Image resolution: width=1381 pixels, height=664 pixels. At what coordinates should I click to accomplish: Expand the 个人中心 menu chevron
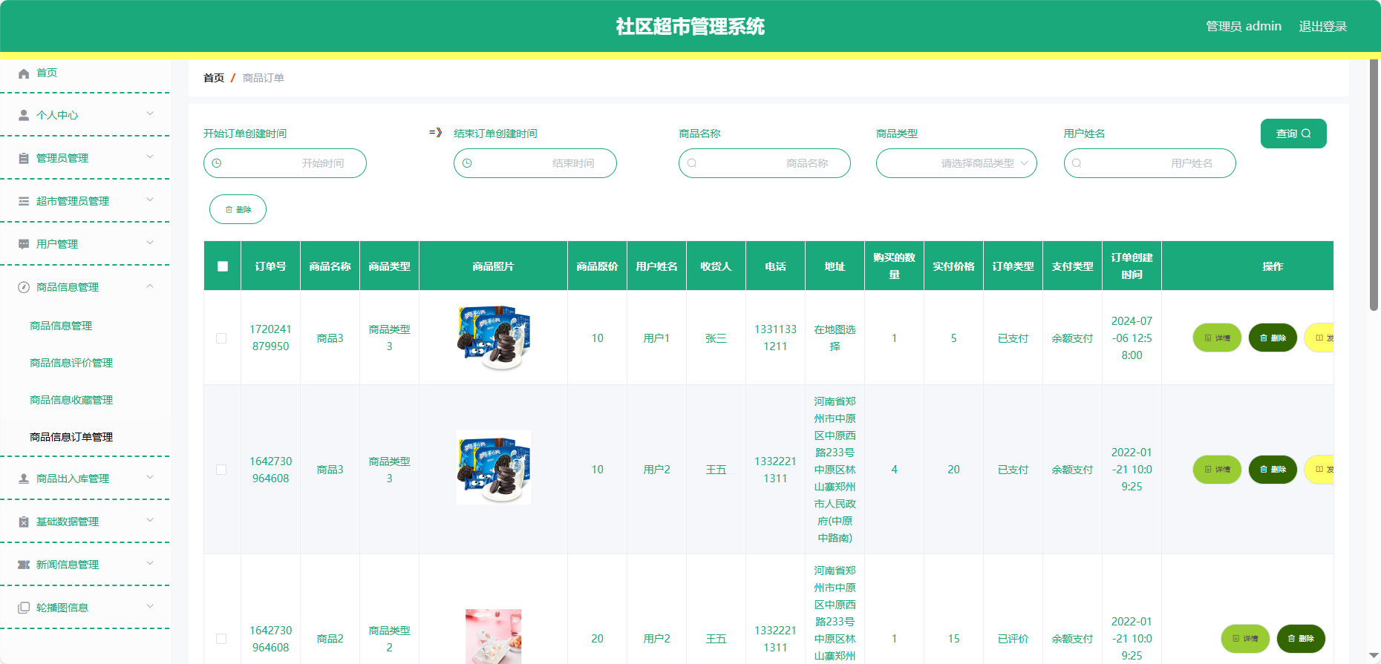click(x=150, y=114)
